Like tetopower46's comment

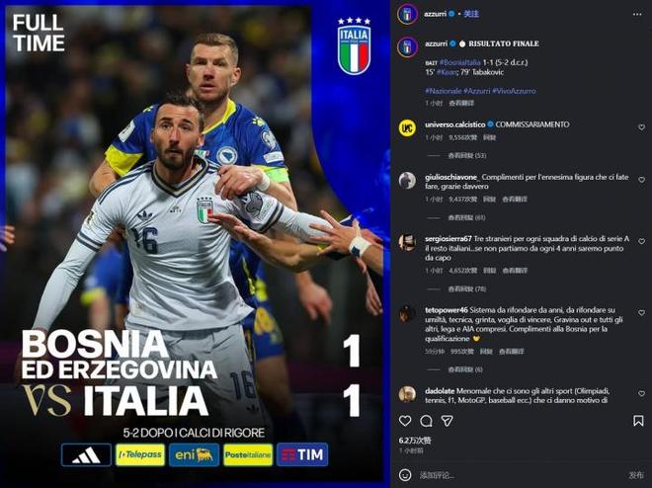point(641,312)
